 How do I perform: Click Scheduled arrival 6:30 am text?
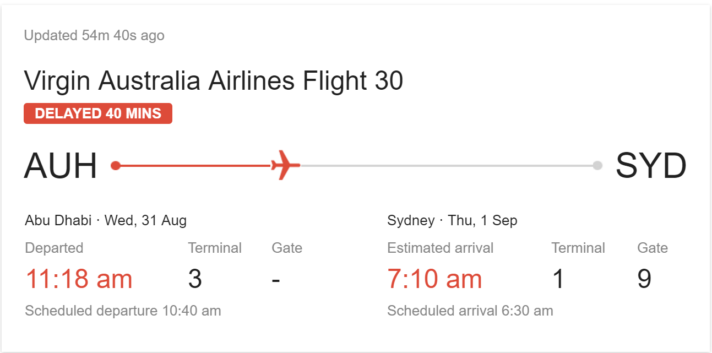[x=470, y=311]
